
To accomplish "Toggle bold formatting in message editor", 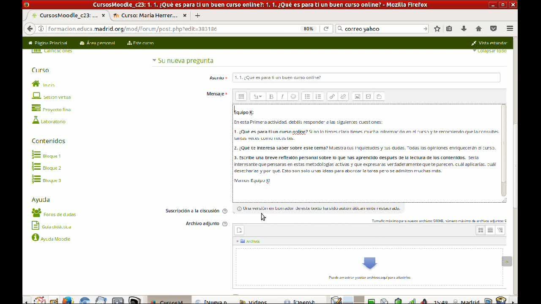I will pyautogui.click(x=271, y=97).
